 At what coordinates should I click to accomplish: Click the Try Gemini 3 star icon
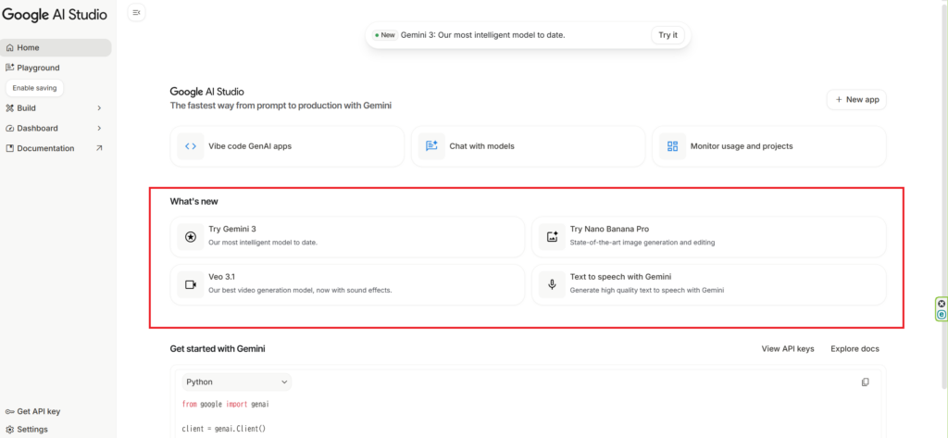(191, 236)
